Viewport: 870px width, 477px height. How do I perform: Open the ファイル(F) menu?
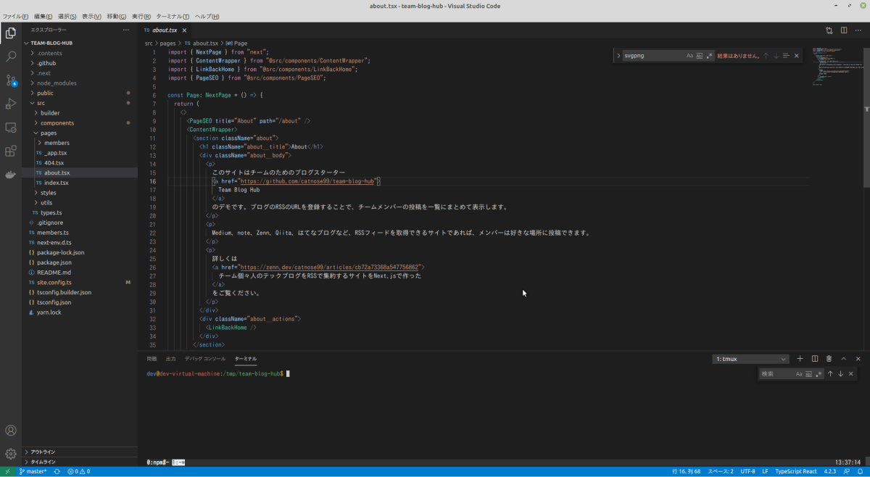tap(16, 16)
